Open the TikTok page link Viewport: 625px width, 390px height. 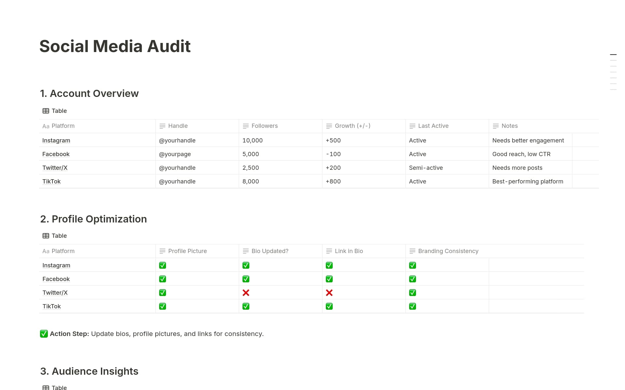tap(51, 181)
